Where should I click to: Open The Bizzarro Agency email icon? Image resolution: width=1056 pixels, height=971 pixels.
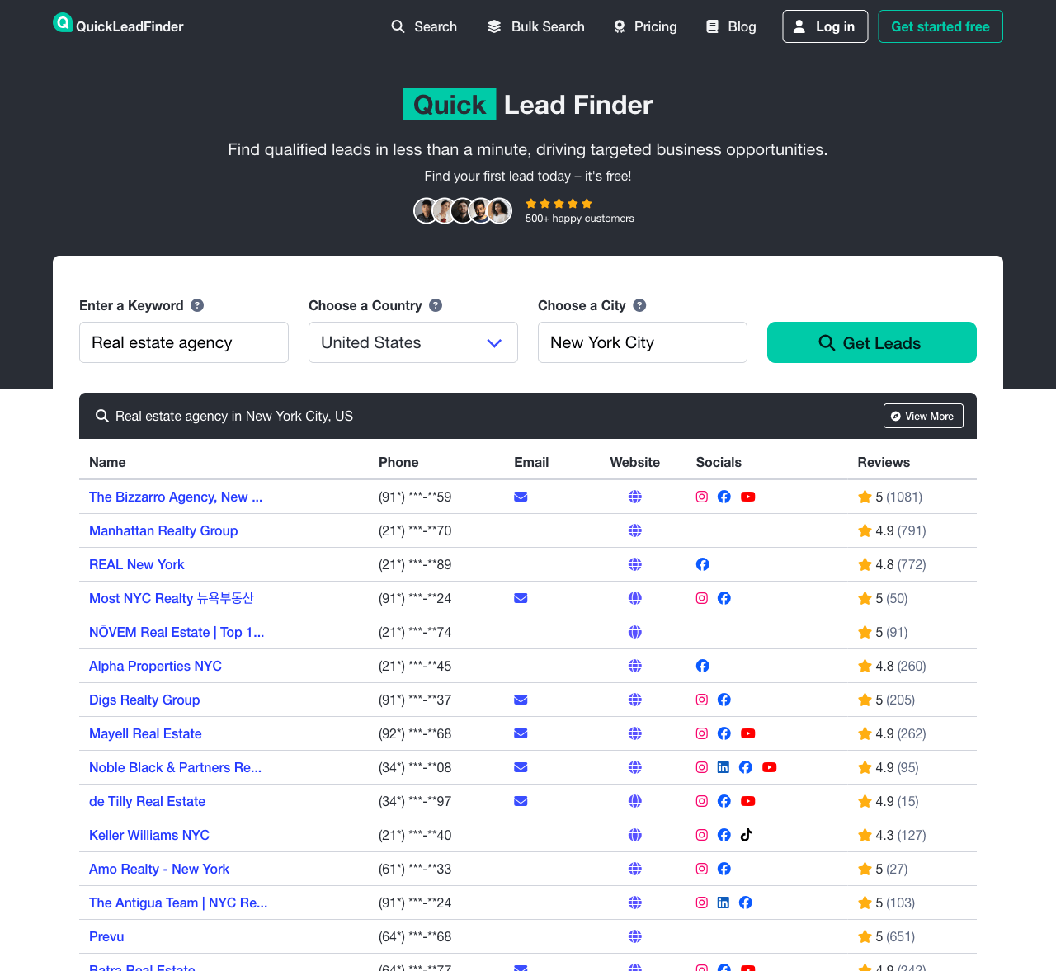521,497
